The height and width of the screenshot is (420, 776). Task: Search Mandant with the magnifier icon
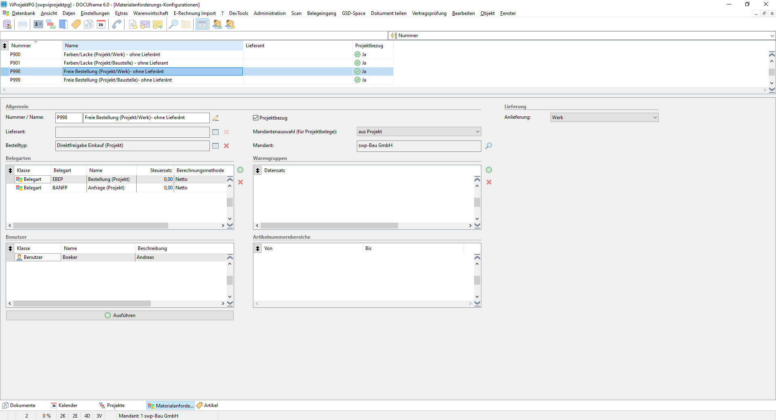click(x=489, y=146)
